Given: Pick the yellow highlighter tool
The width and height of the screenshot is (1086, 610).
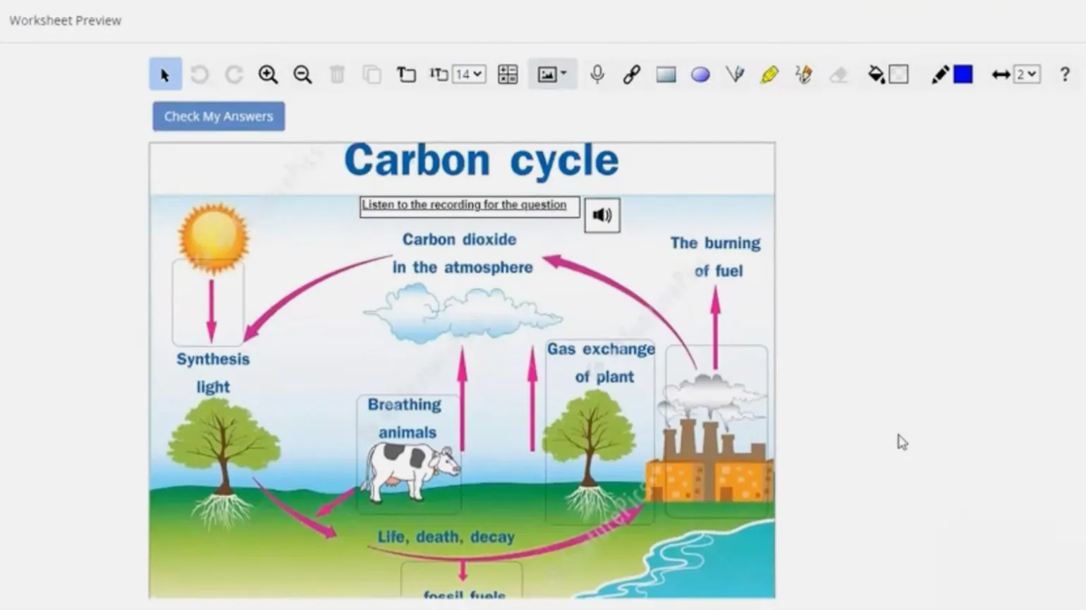Looking at the screenshot, I should pyautogui.click(x=769, y=75).
